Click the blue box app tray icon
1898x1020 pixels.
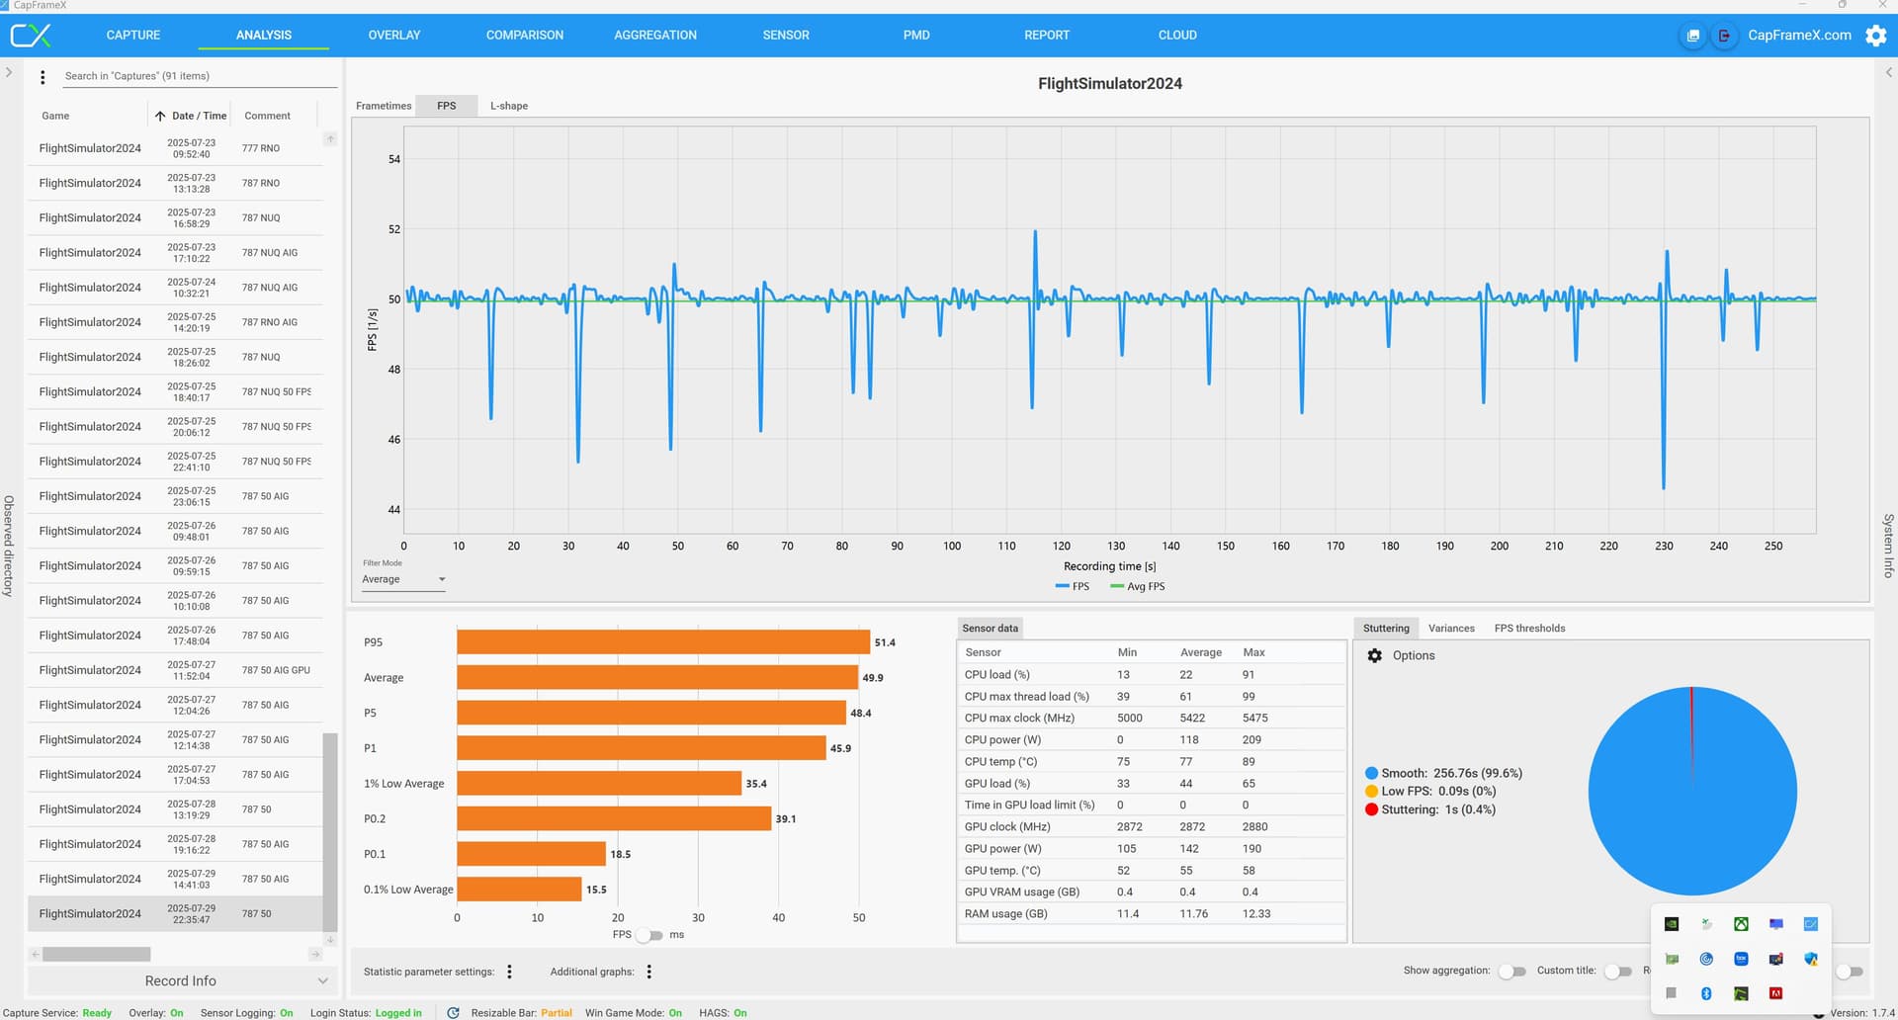pyautogui.click(x=1741, y=959)
